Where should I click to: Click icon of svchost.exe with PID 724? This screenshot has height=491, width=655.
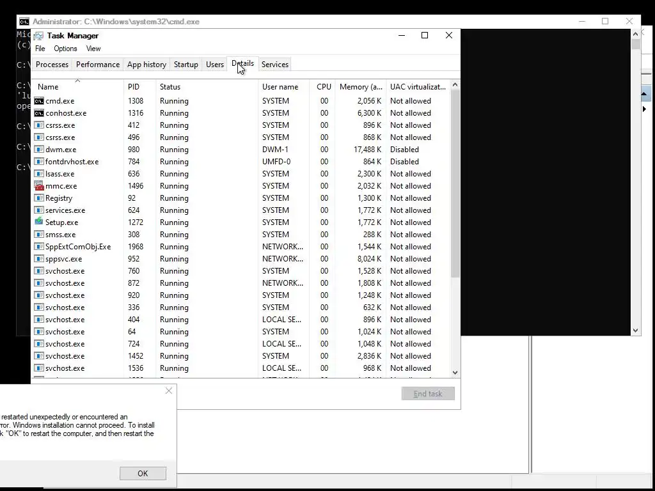[x=39, y=343]
